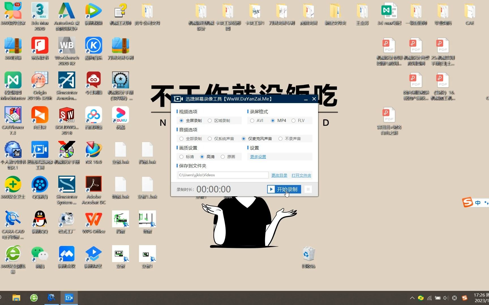489x305 pixels.
Task: Click the 更改目录 link
Action: pyautogui.click(x=279, y=175)
